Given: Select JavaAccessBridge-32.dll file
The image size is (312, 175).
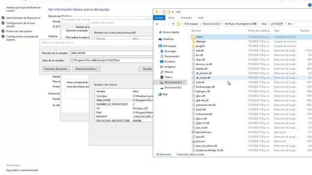Looking at the screenshot, I should pyautogui.click(x=209, y=150).
